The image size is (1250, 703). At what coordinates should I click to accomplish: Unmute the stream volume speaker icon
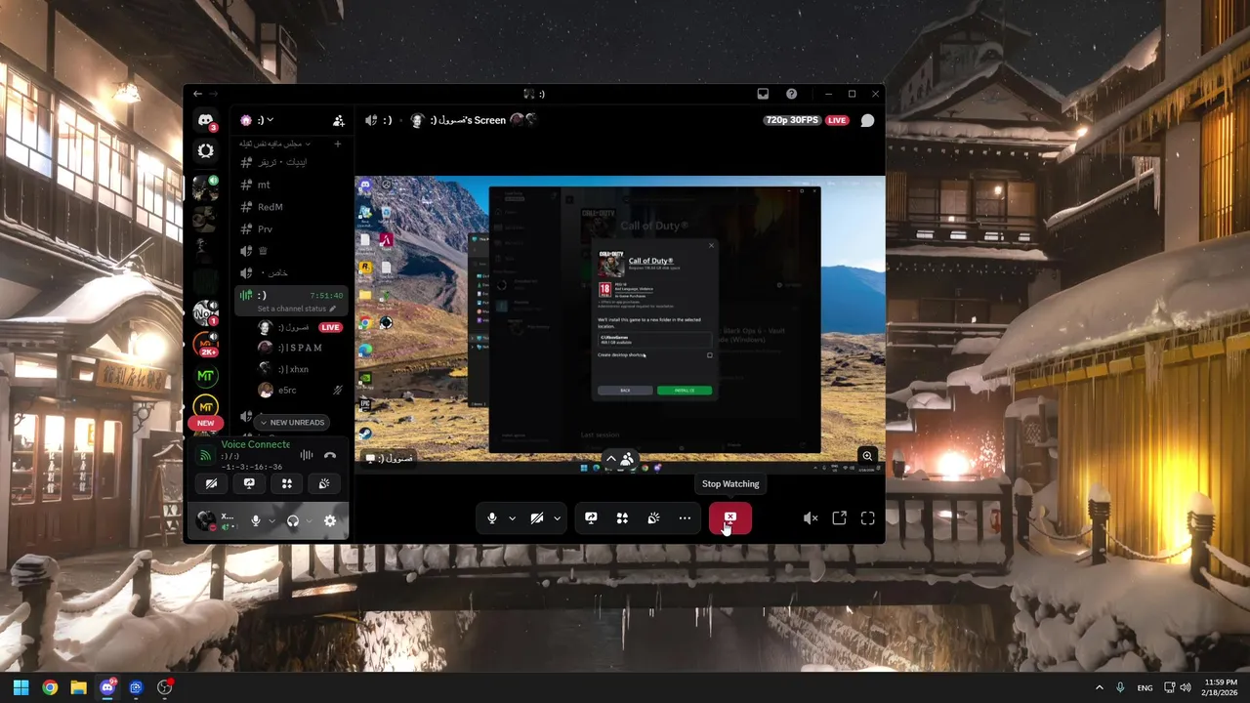point(810,518)
